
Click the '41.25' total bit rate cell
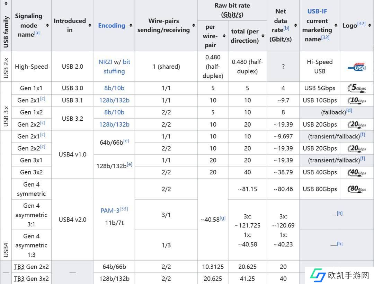[x=247, y=279]
